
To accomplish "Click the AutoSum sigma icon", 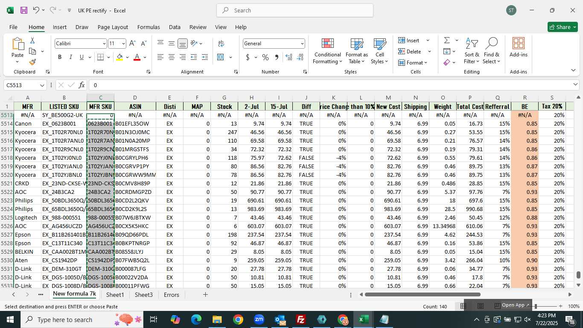I will click(x=447, y=40).
